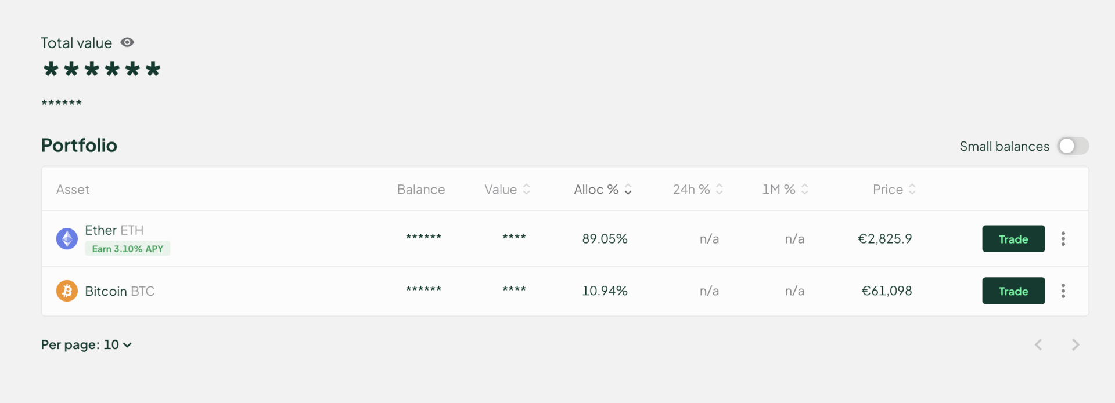Sort by the Price column
This screenshot has width=1115, height=403.
[894, 189]
